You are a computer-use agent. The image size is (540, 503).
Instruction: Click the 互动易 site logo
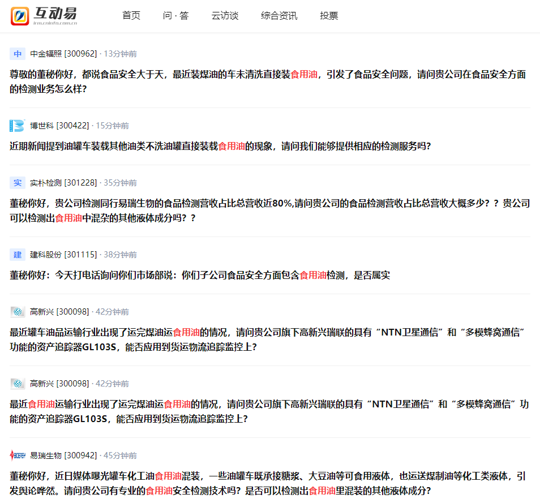coord(44,16)
